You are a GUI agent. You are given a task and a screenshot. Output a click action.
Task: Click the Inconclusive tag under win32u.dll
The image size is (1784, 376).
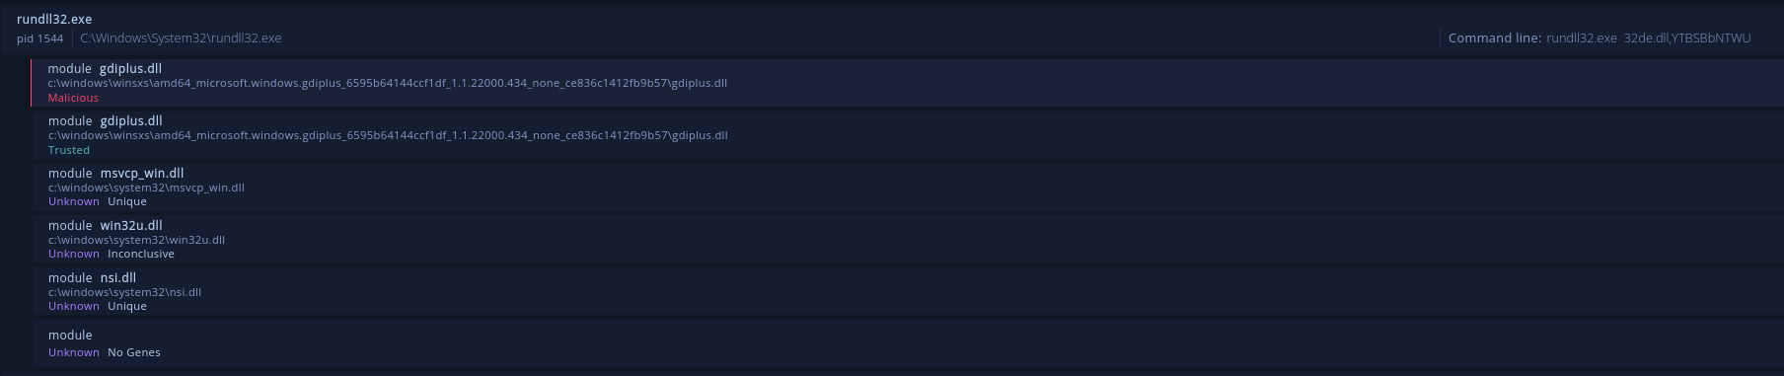coord(141,254)
